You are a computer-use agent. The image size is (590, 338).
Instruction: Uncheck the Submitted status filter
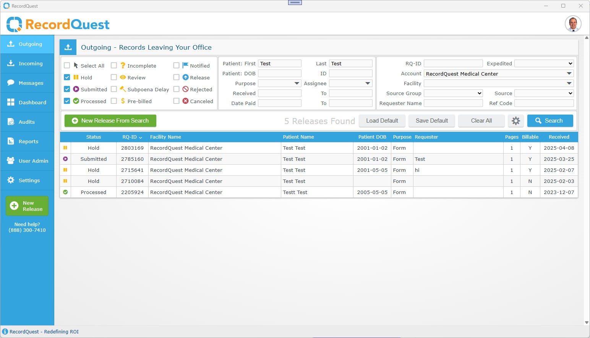coord(67,89)
